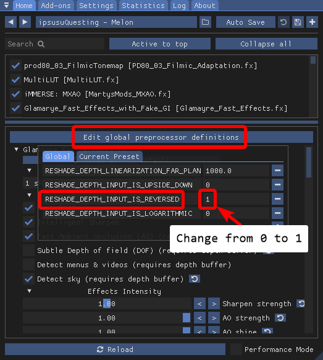
Task: Remove the RESHADE_DEPTH_INPUT_IS_UPSIDE_DOWN definition
Action: tap(278, 185)
